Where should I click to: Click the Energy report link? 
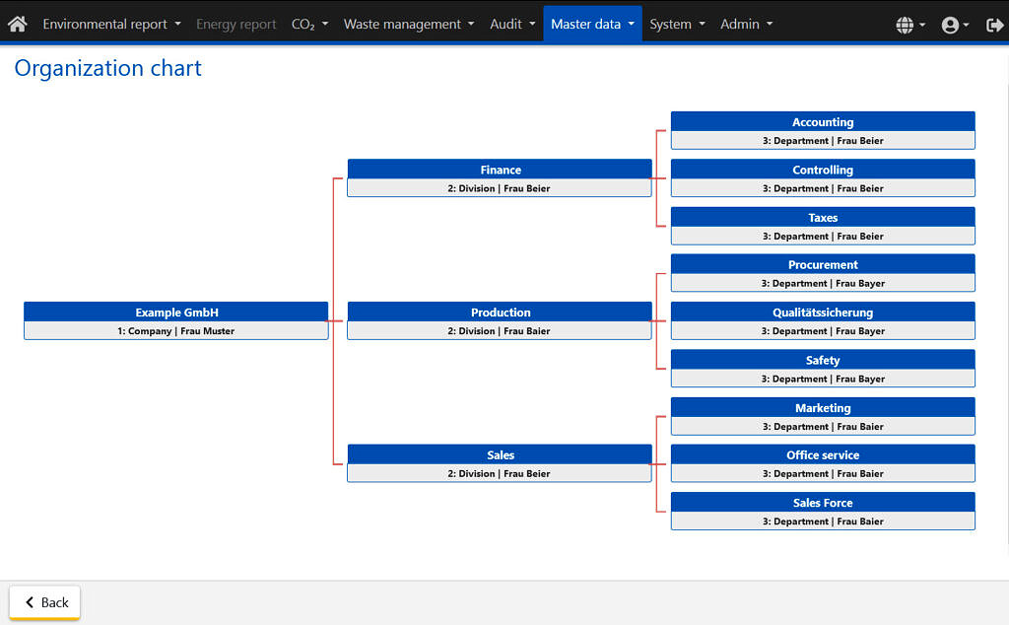(x=235, y=24)
